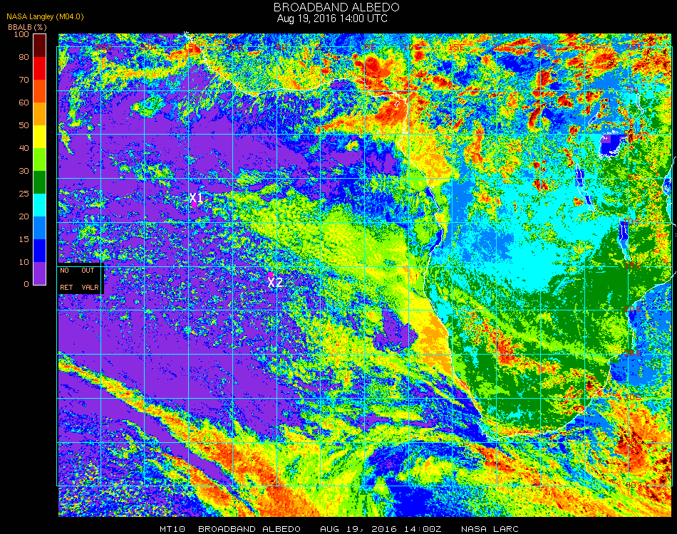Viewport: 677px width, 534px height.
Task: Select the bright red 70-80% color bar segment
Action: point(40,68)
